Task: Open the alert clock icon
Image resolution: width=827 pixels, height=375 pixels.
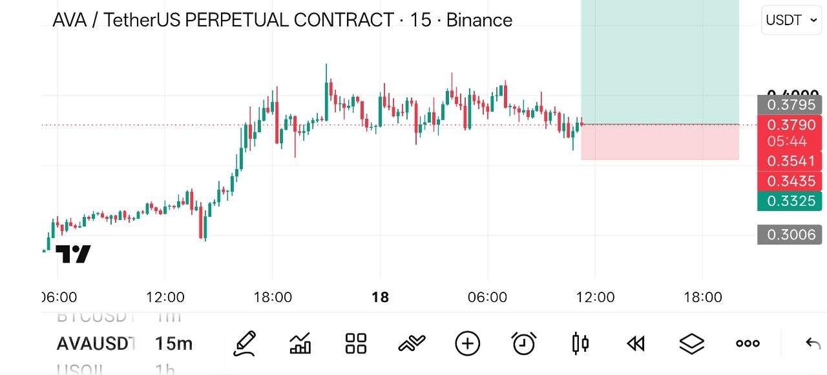Action: (523, 343)
